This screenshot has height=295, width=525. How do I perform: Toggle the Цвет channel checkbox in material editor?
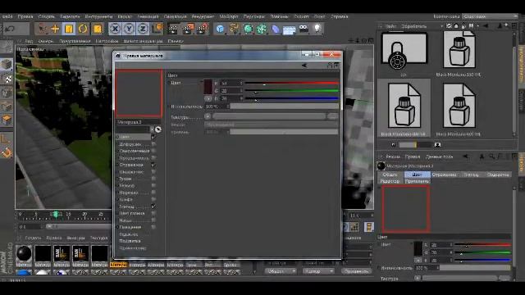coord(153,137)
